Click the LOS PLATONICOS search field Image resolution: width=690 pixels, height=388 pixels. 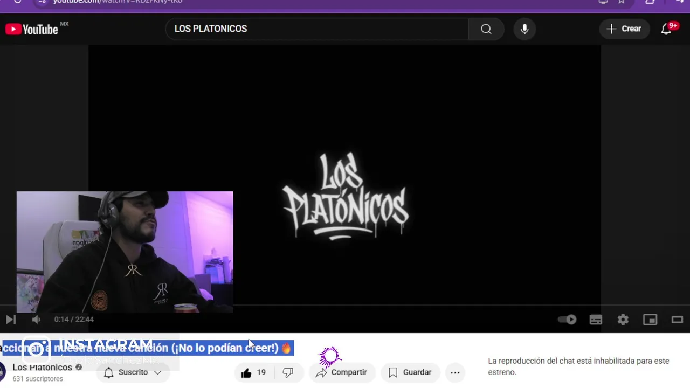pos(317,29)
